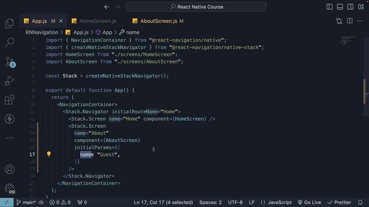Screen dimensions: 369x207
Task: Click closing </Stack.Navigator> tag
Action: (88, 176)
